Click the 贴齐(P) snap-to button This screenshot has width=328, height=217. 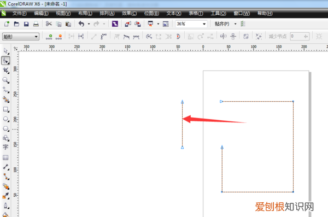tap(222, 24)
